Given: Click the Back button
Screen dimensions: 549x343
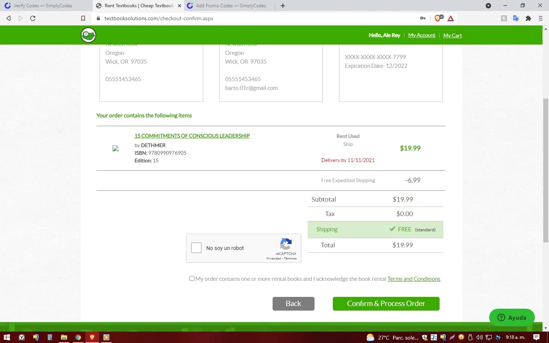Looking at the screenshot, I should 294,304.
